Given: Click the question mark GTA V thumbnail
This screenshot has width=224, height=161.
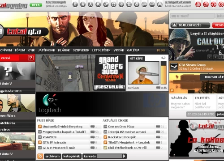Looking at the screenshot, I should coord(17,71).
